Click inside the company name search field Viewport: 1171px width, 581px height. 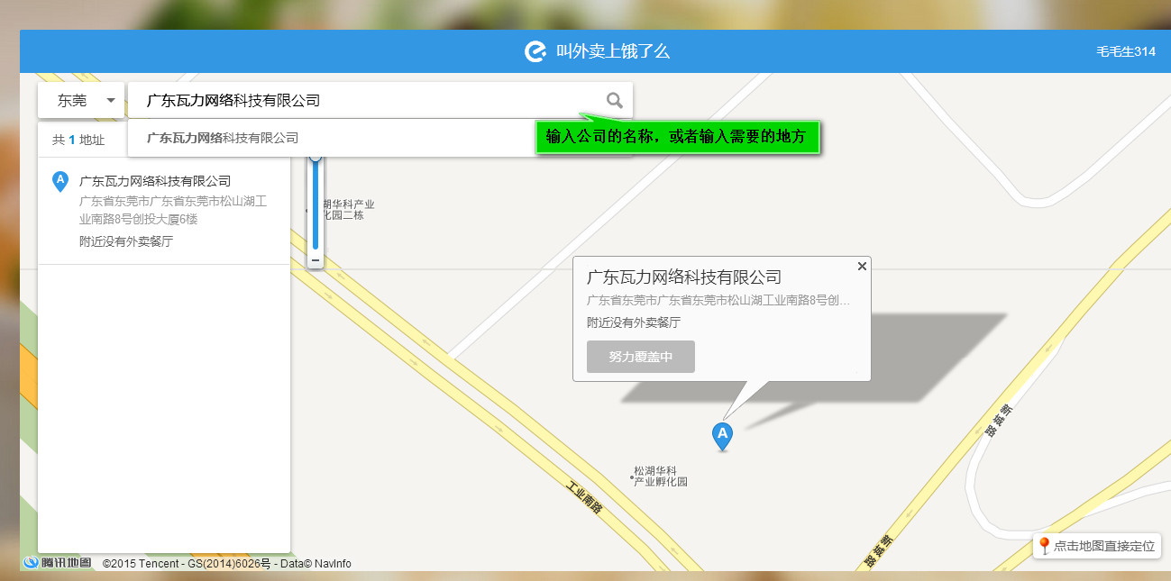pyautogui.click(x=361, y=100)
